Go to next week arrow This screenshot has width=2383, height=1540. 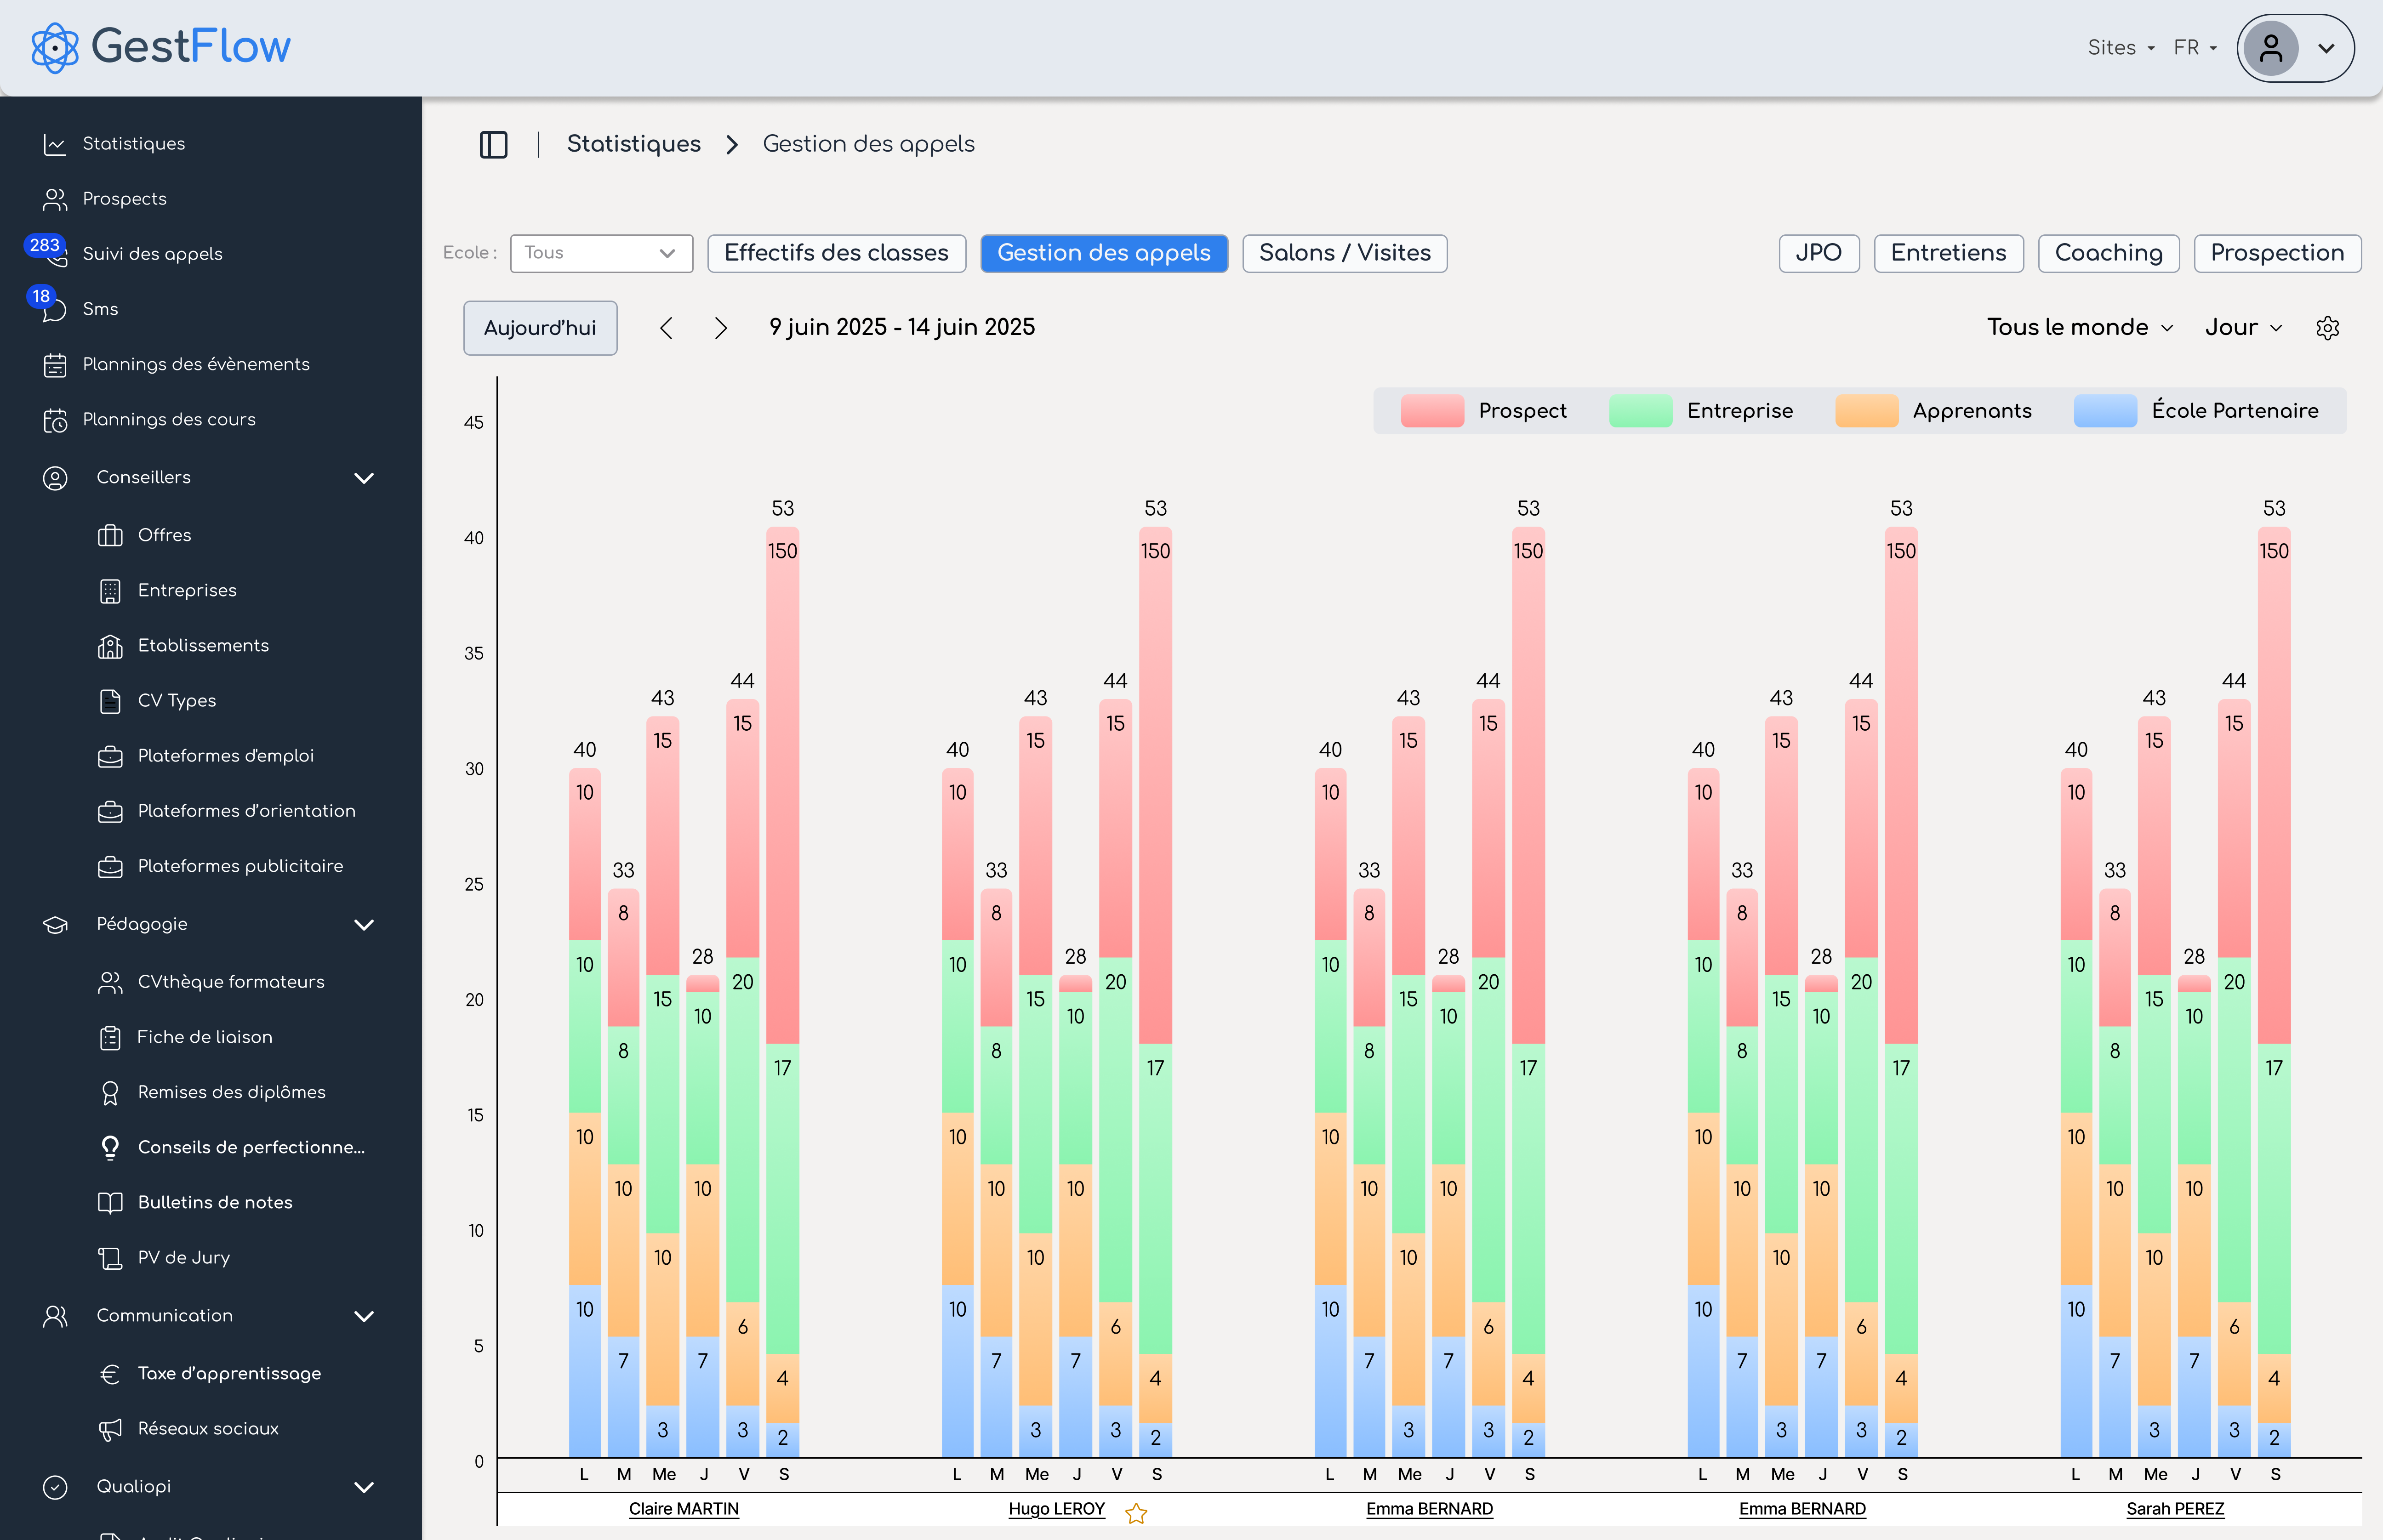point(720,328)
